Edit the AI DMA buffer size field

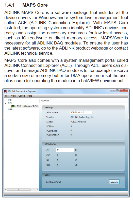[65, 150]
